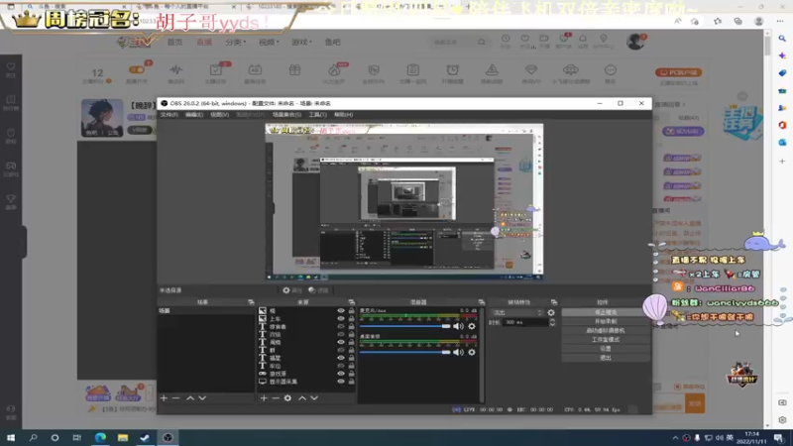Open the alarm clock icon in streamer toolbar
The image size is (793, 446).
[453, 70]
